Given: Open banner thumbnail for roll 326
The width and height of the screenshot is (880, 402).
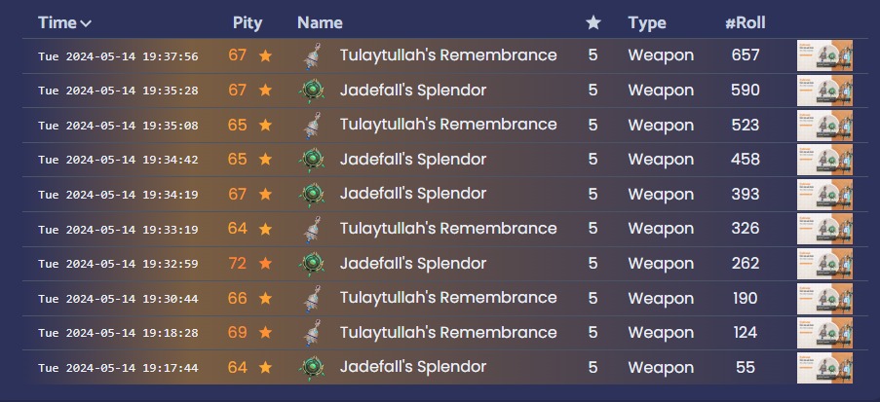Looking at the screenshot, I should [x=824, y=229].
